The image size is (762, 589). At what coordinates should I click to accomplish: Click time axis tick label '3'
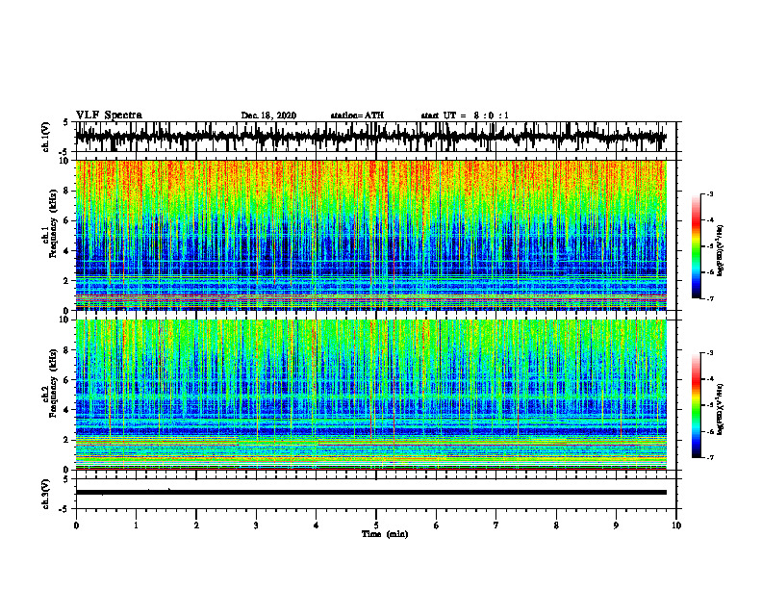[256, 525]
